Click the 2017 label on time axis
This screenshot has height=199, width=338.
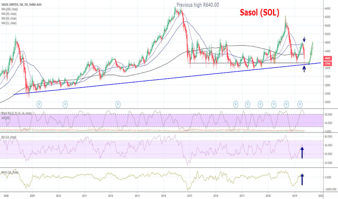pyautogui.click(x=242, y=196)
